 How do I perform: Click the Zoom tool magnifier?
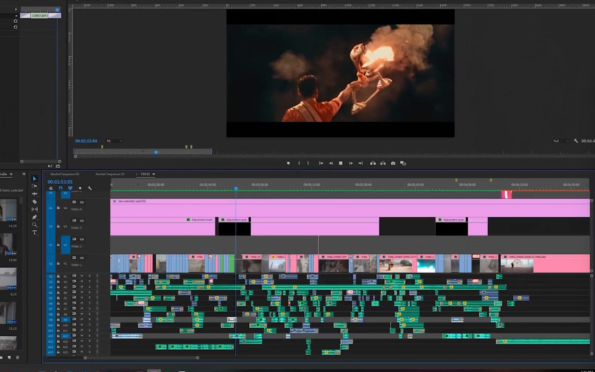coord(35,225)
